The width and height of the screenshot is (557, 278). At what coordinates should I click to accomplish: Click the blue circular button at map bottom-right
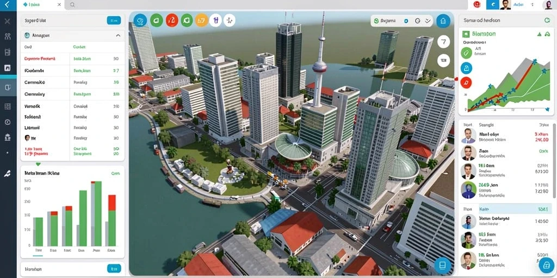click(442, 265)
